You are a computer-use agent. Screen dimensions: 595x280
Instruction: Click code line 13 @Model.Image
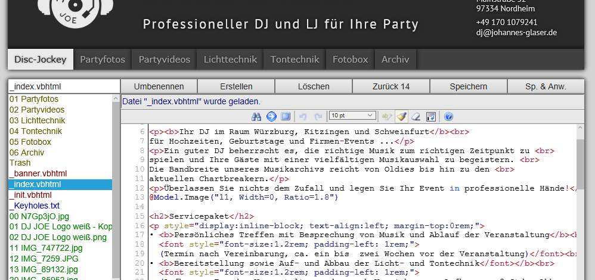(243, 197)
